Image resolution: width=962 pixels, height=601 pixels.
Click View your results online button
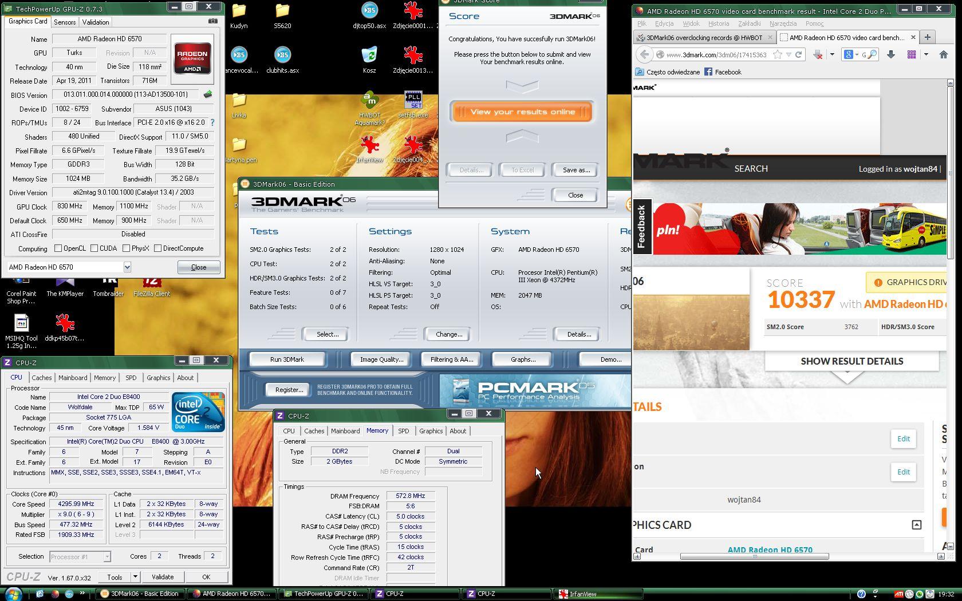[x=522, y=112]
